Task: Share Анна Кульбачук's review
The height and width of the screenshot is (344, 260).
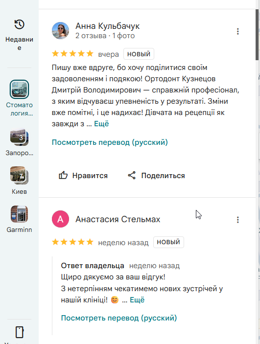Action: pyautogui.click(x=156, y=176)
